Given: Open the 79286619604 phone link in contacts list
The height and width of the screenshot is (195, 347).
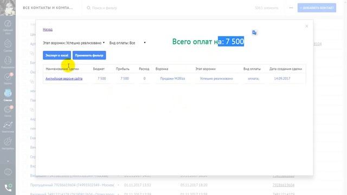Looking at the screenshot, I should 284,185.
